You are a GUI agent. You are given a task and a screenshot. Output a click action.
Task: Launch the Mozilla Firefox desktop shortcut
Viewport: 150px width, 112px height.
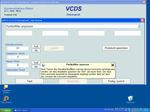coord(6,99)
